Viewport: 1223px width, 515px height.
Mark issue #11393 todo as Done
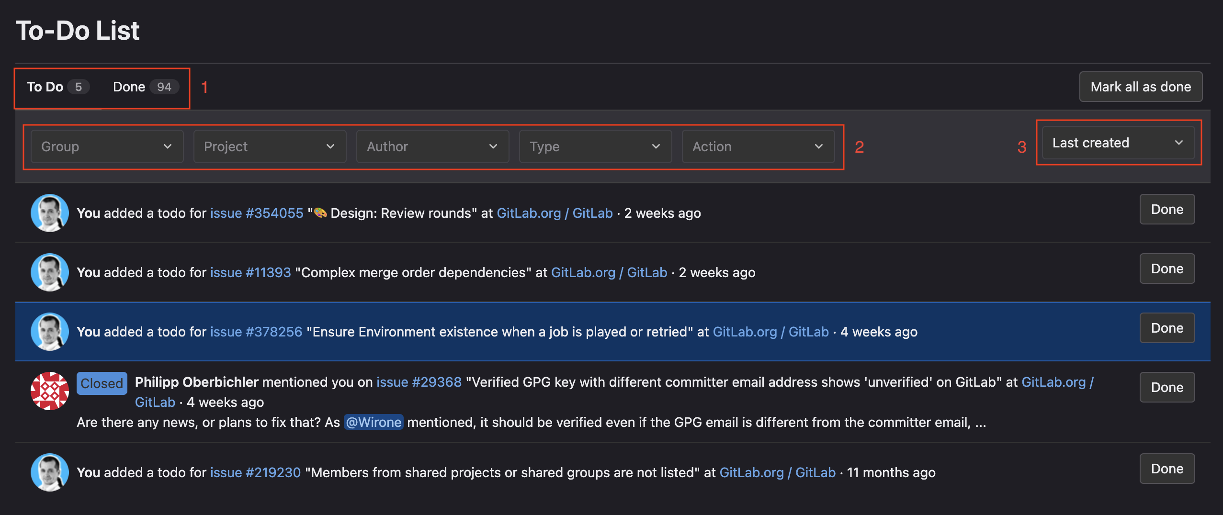tap(1167, 269)
